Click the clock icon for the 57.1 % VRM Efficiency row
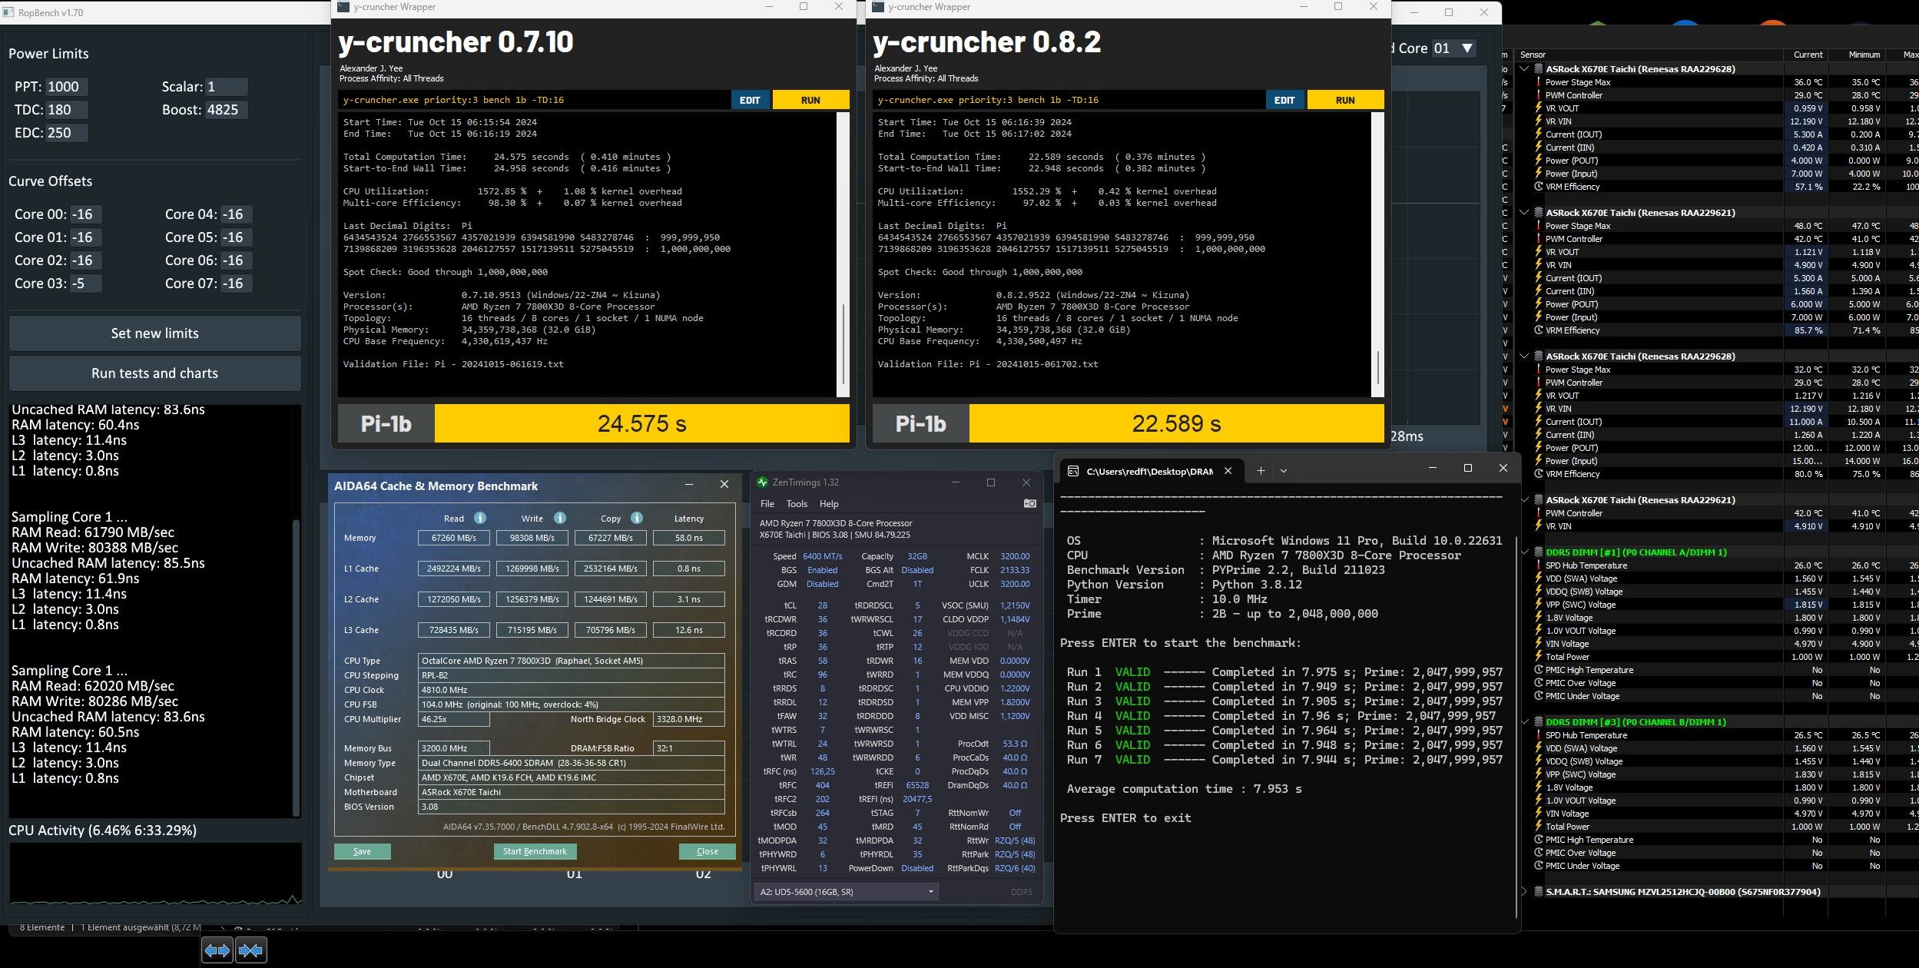This screenshot has height=968, width=1919. coord(1539,187)
